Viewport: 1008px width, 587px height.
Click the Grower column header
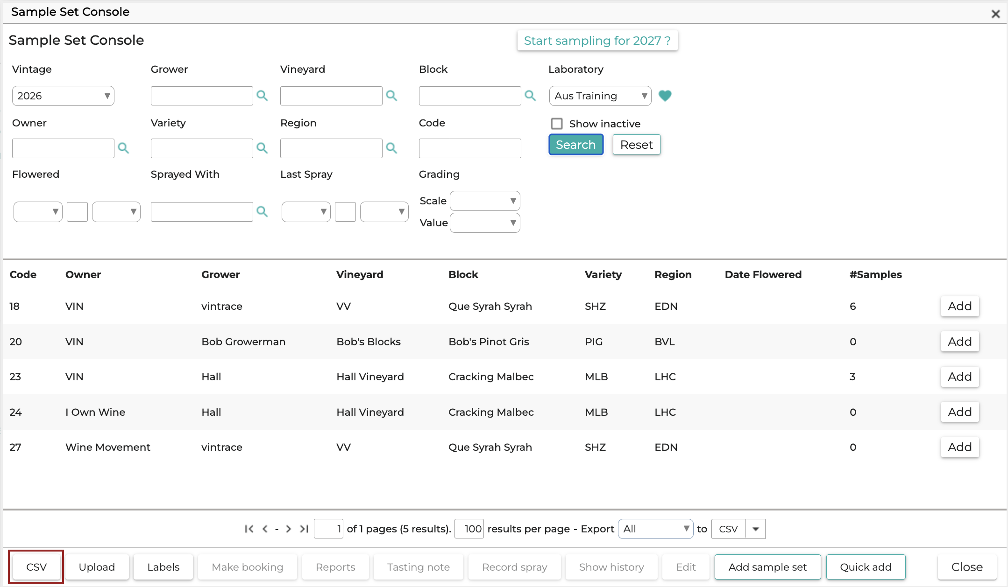[x=220, y=274]
